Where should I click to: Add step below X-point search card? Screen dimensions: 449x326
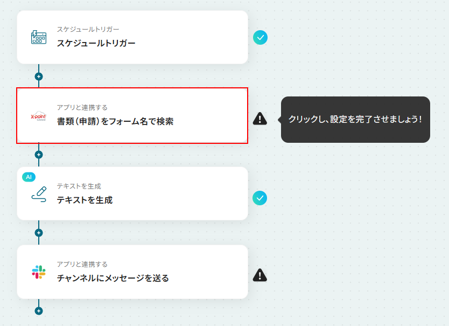[x=39, y=155]
